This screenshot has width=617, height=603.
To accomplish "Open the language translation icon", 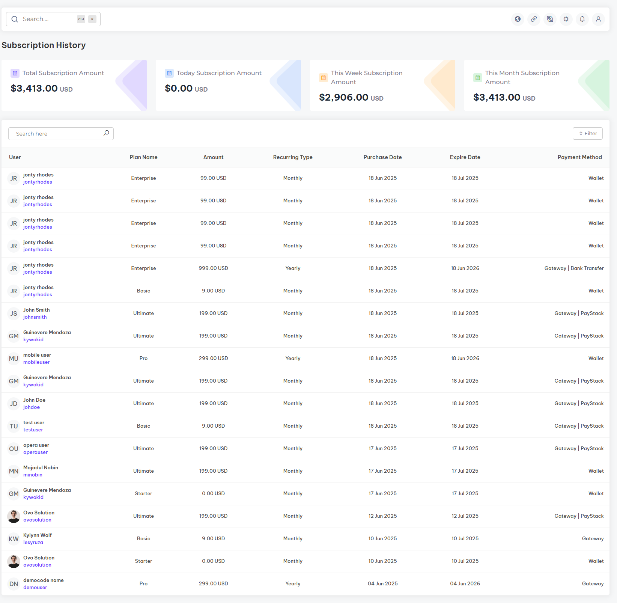I will tap(550, 19).
